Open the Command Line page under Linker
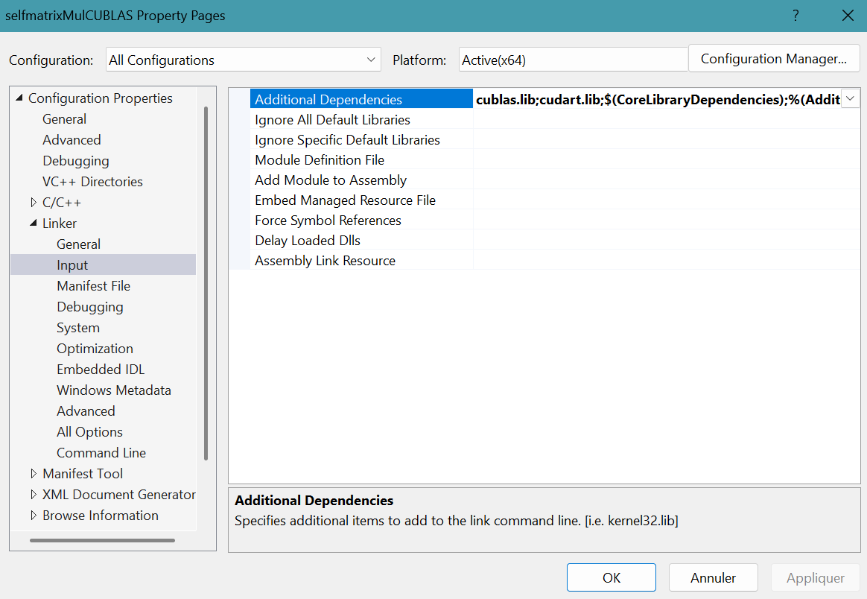This screenshot has height=599, width=867. pyautogui.click(x=101, y=453)
